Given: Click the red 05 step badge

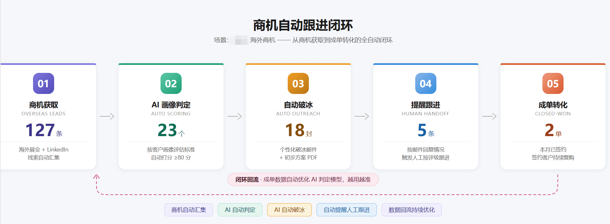Looking at the screenshot, I should [553, 83].
